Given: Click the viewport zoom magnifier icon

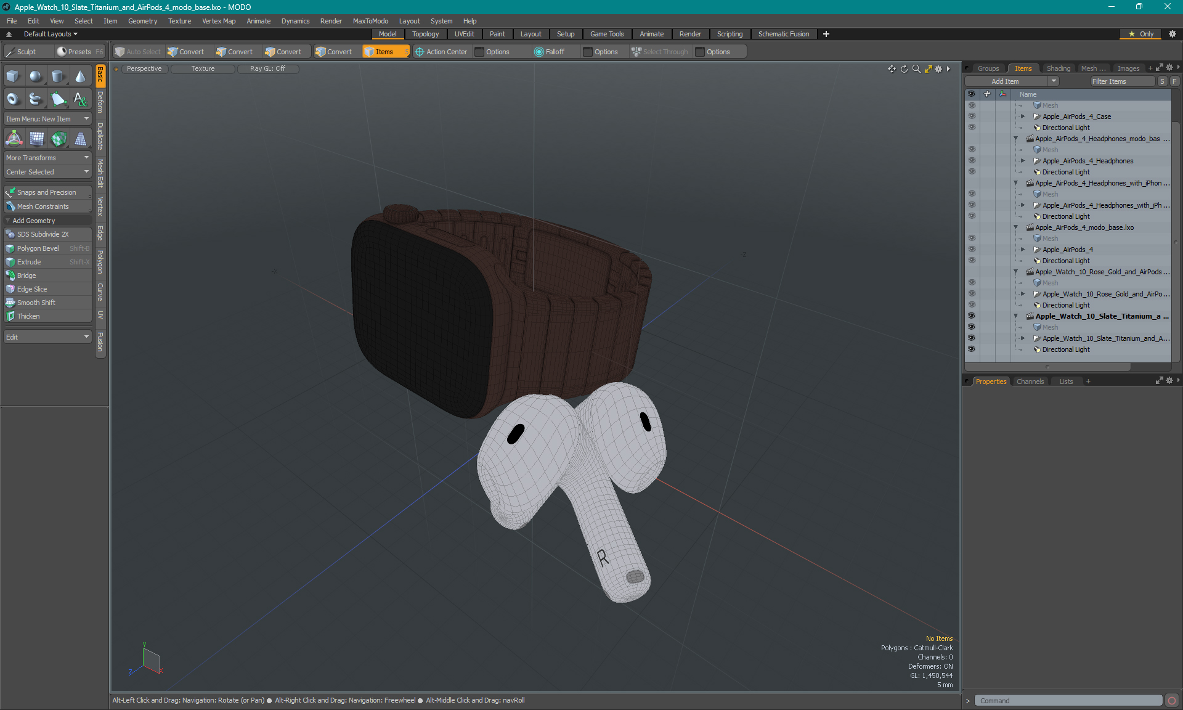Looking at the screenshot, I should pos(916,69).
